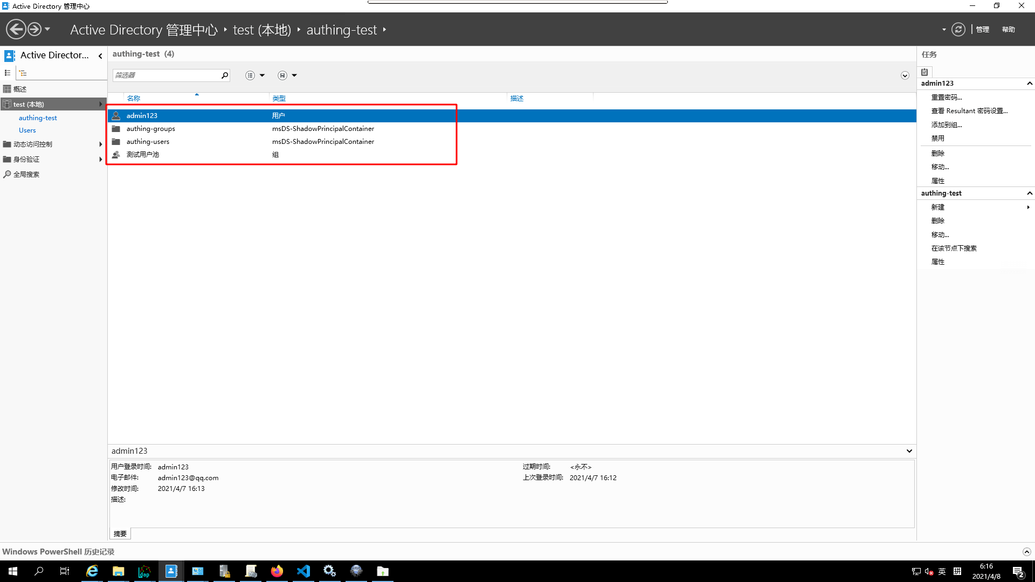
Task: Open the 帮助 menu
Action: point(1008,30)
